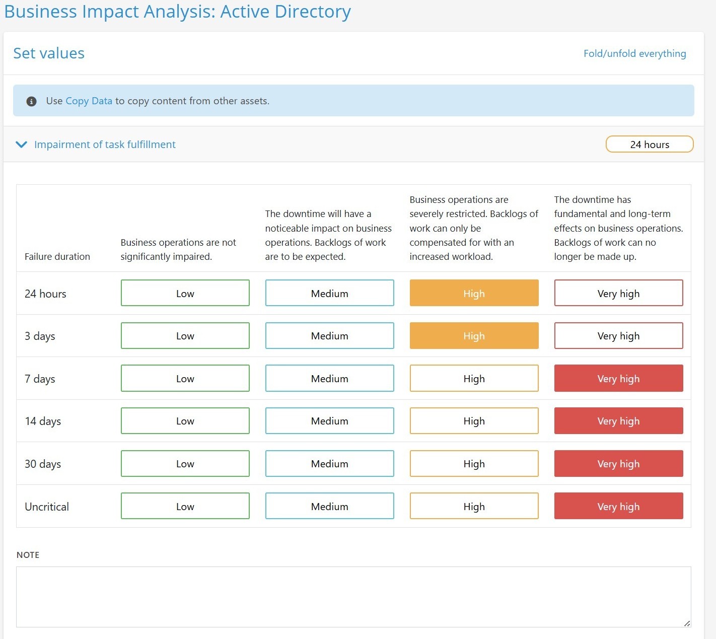Expand Impairment of task fulfillment heading
The height and width of the screenshot is (639, 716).
105,145
